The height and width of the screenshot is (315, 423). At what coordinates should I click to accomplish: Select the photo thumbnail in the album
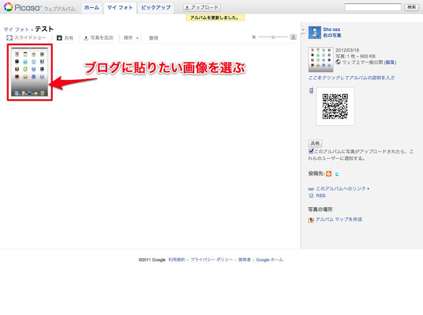click(29, 72)
